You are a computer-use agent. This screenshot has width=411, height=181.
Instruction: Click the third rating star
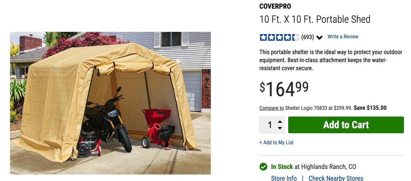click(x=279, y=37)
